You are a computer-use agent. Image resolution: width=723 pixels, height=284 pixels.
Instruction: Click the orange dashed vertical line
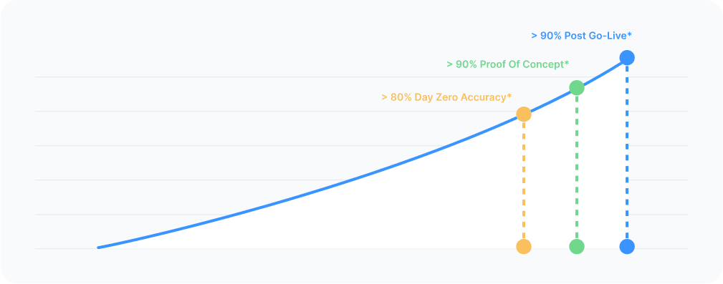tap(523, 180)
